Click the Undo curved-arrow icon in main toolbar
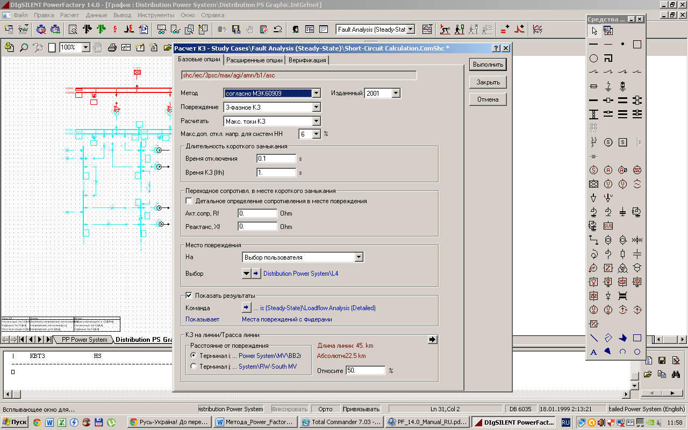 (277, 29)
